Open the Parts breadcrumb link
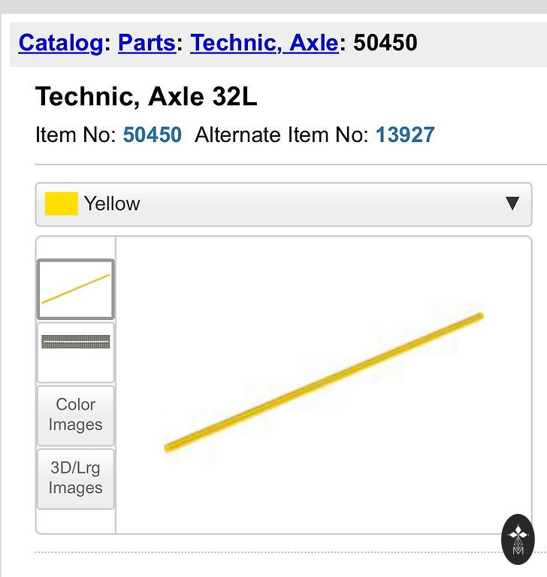This screenshot has height=577, width=547. click(x=147, y=43)
